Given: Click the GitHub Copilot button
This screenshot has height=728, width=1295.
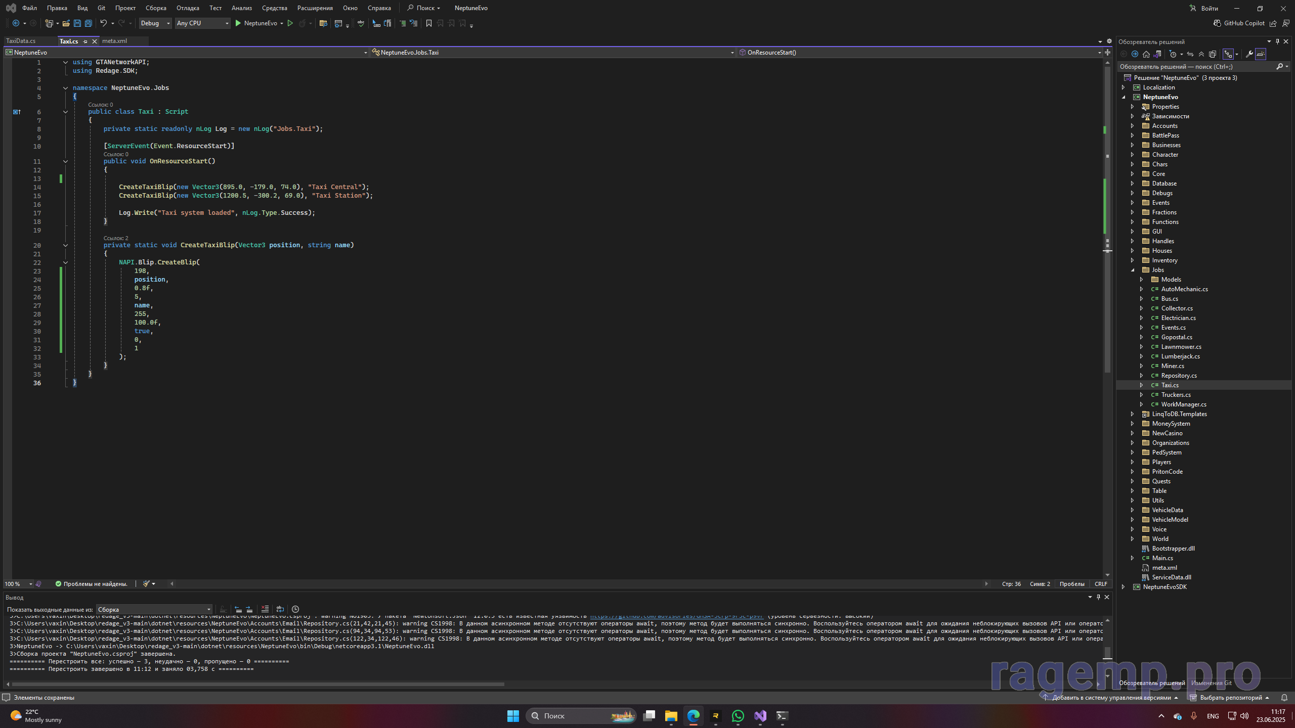Looking at the screenshot, I should (1239, 23).
